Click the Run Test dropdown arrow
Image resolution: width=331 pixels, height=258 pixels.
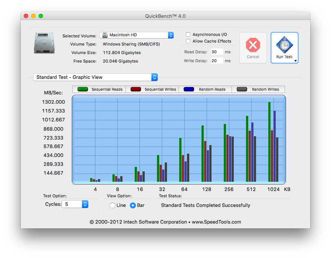click(x=296, y=61)
